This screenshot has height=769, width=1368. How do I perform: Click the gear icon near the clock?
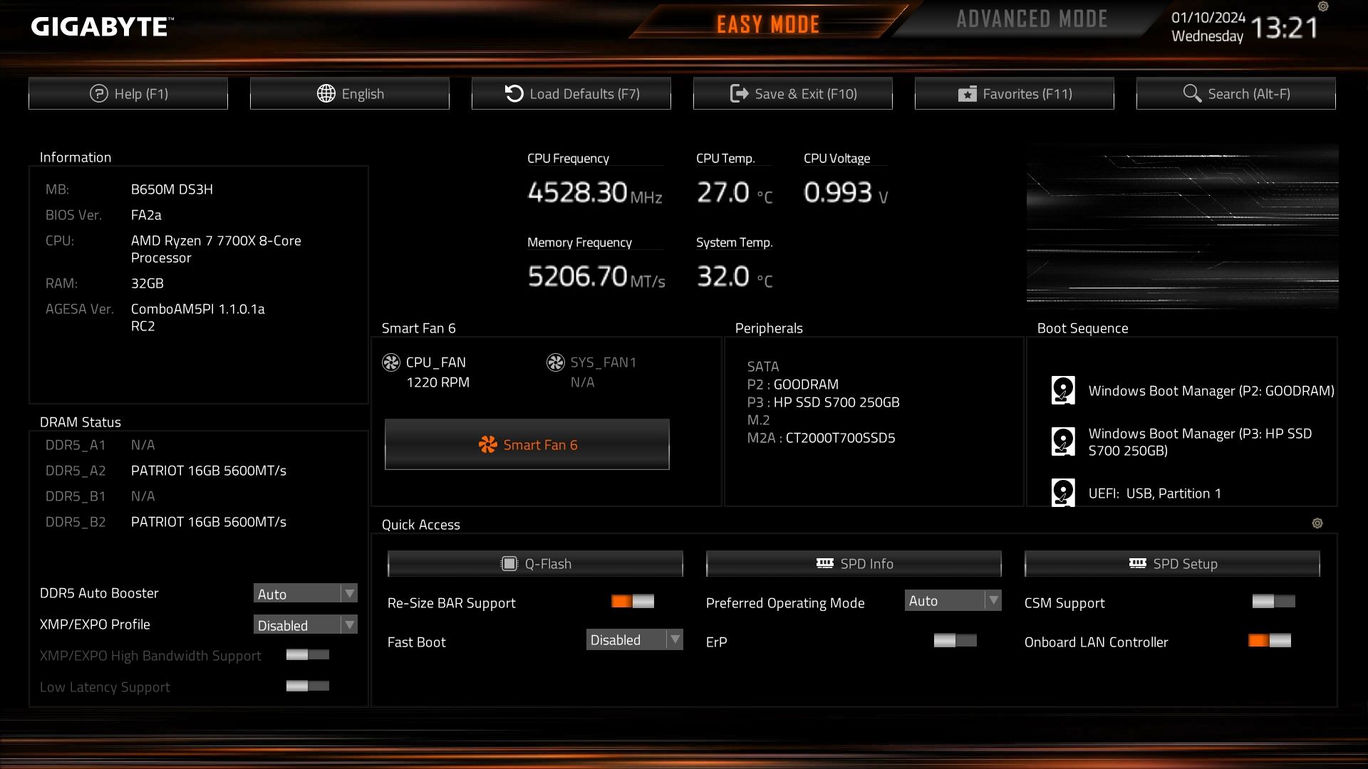[1323, 6]
